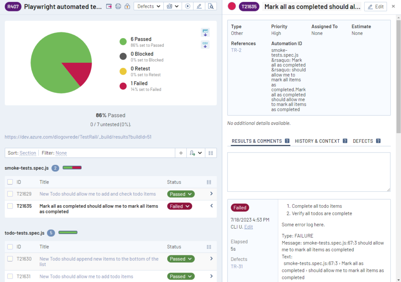Image resolution: width=401 pixels, height=282 pixels.
Task: Click the export run icon in the toolbar
Action: tap(109, 6)
